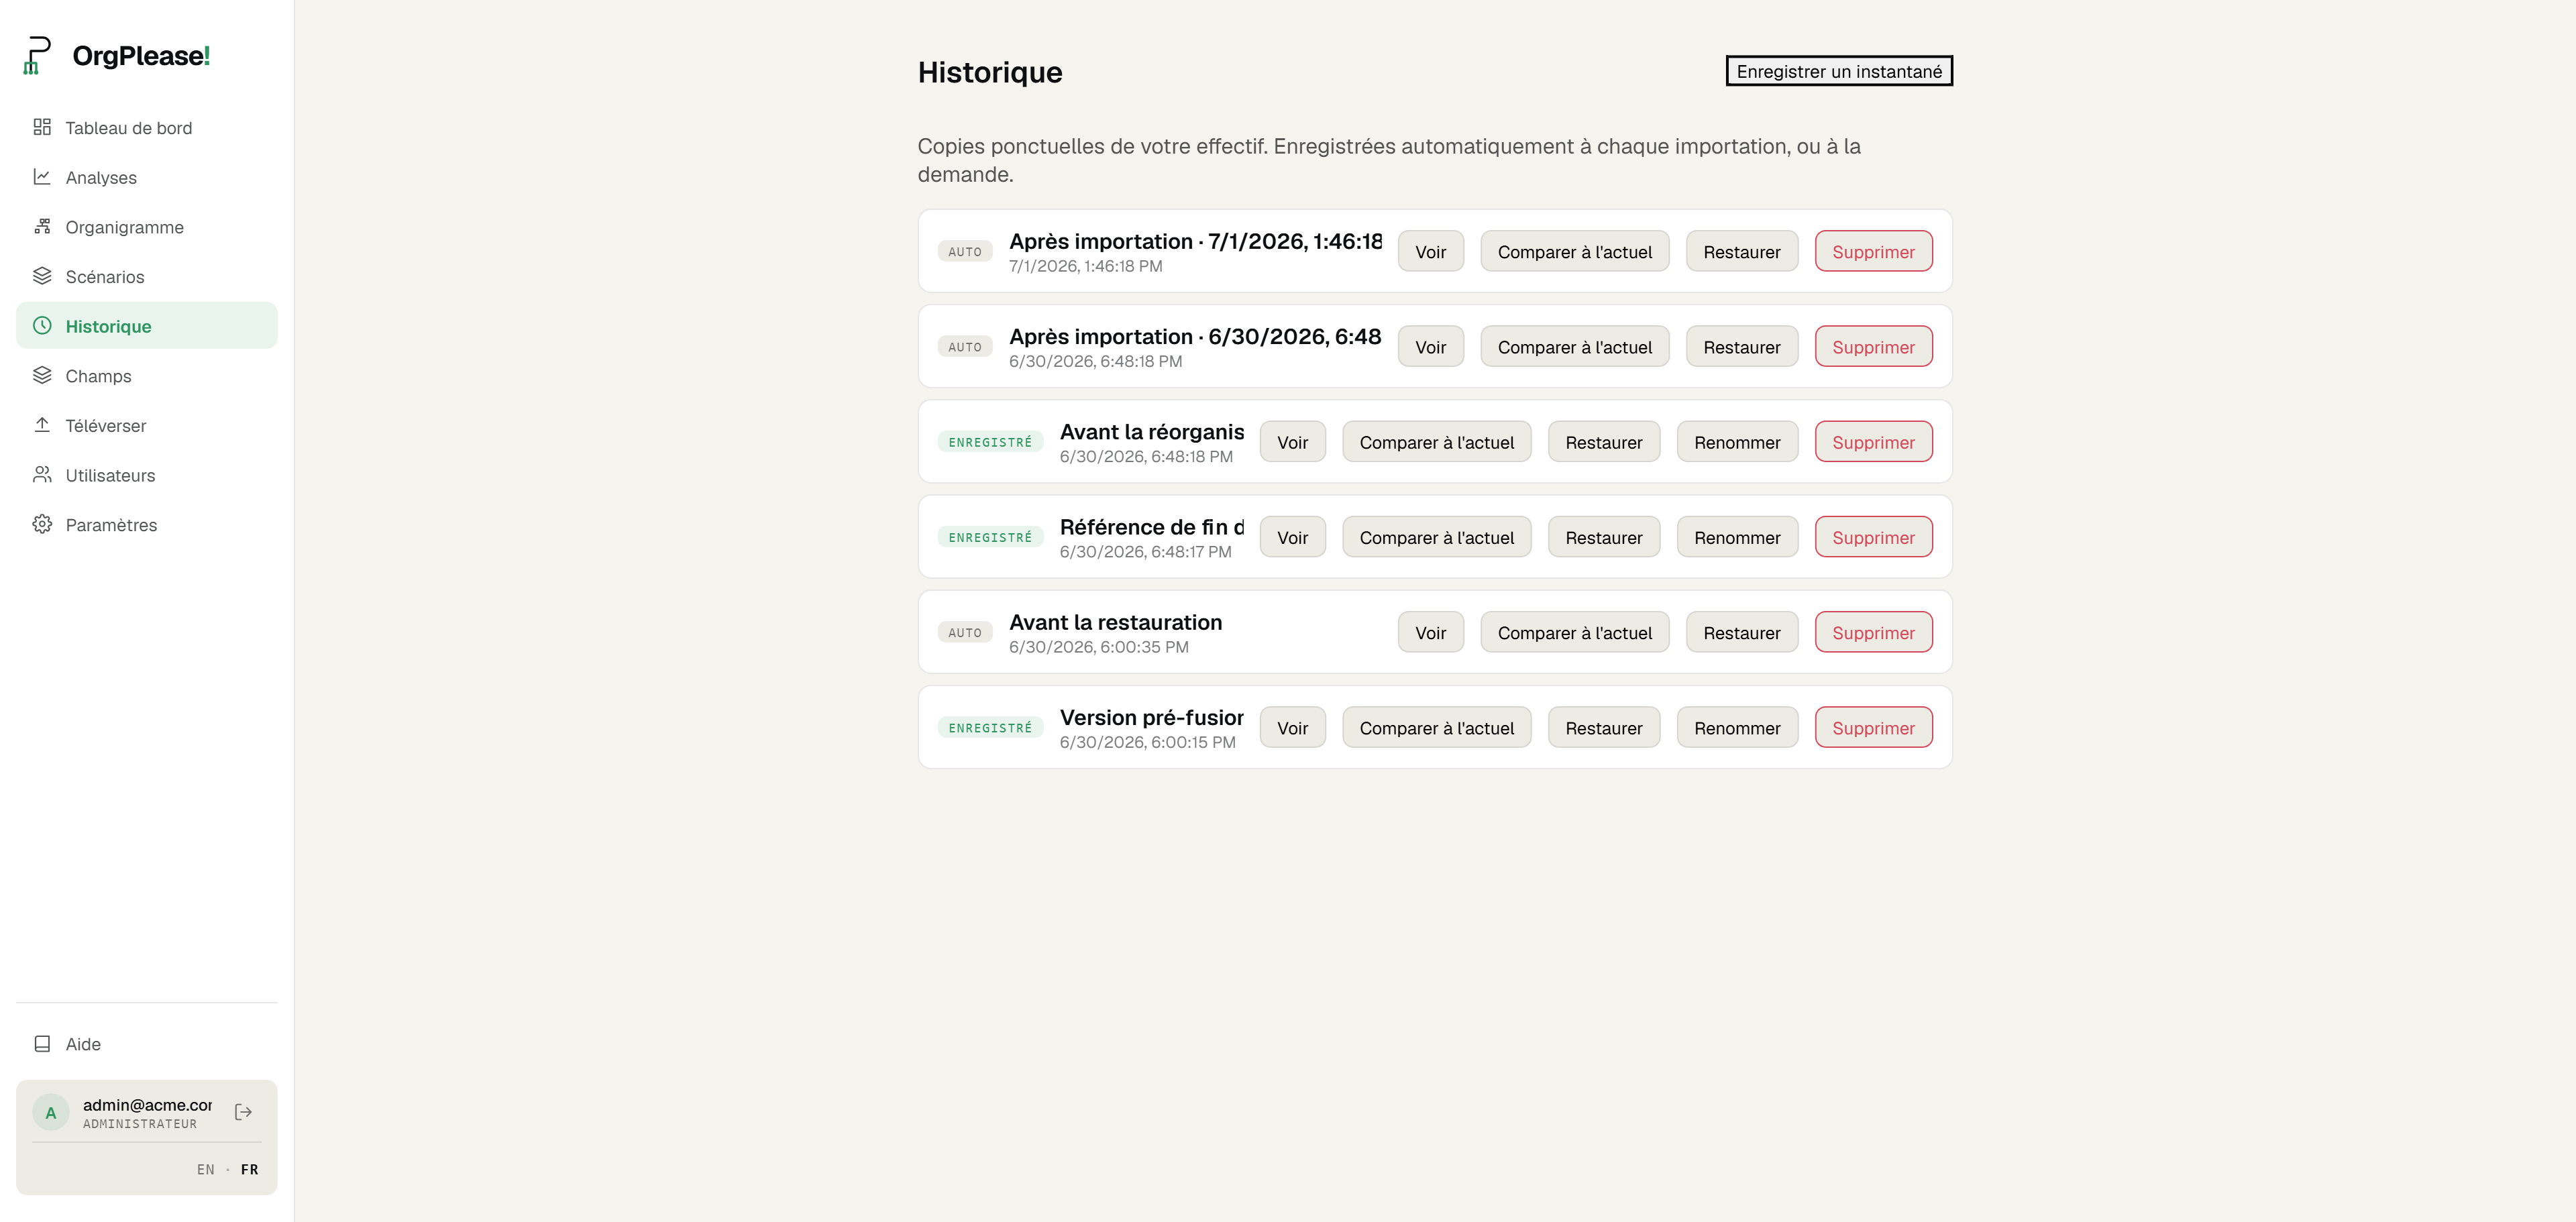Screen dimensions: 2576x1222
Task: Compare Version pré-fusion snapshot to current
Action: (1436, 727)
